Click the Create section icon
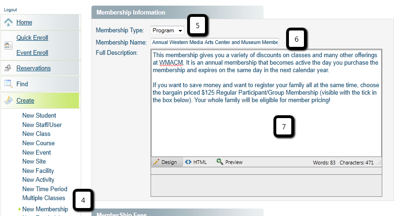The height and width of the screenshot is (216, 394). 8,100
